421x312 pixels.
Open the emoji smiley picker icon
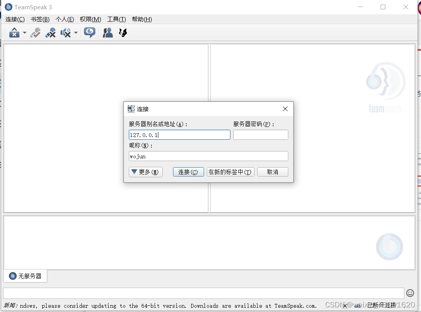410,293
